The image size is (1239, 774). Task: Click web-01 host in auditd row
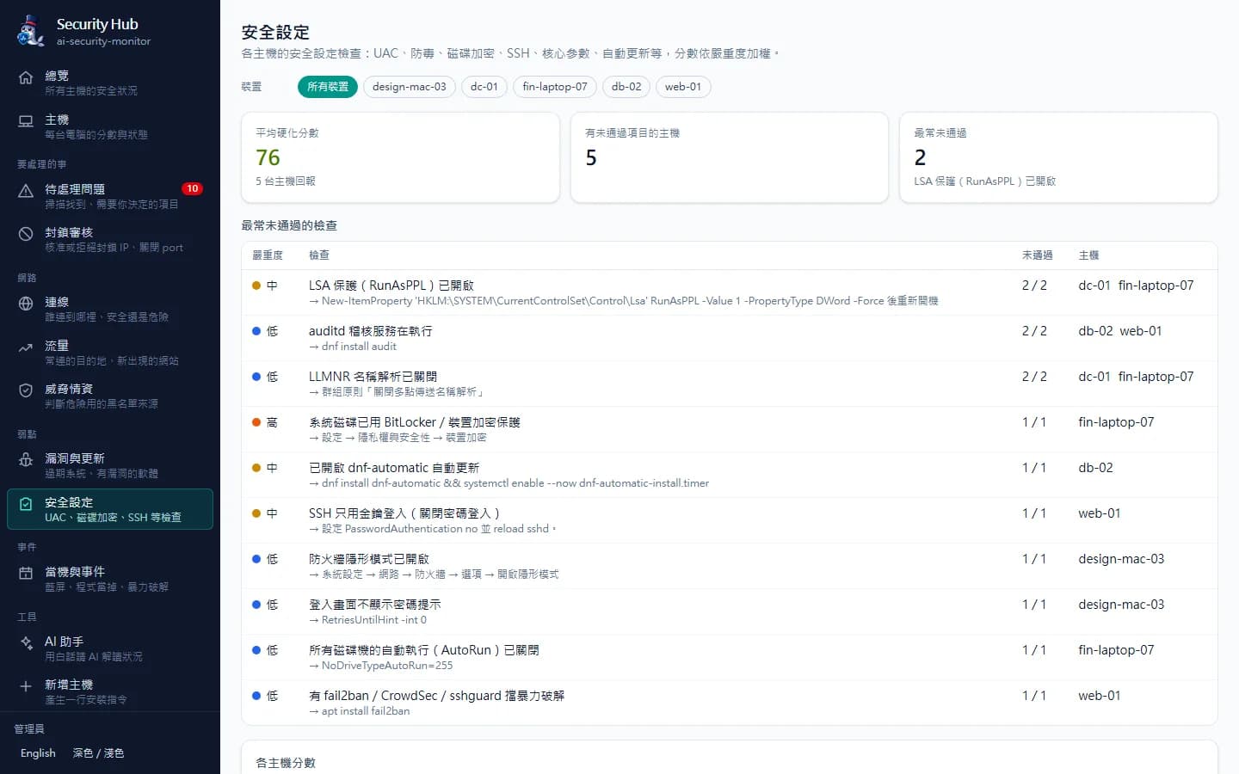pos(1141,331)
